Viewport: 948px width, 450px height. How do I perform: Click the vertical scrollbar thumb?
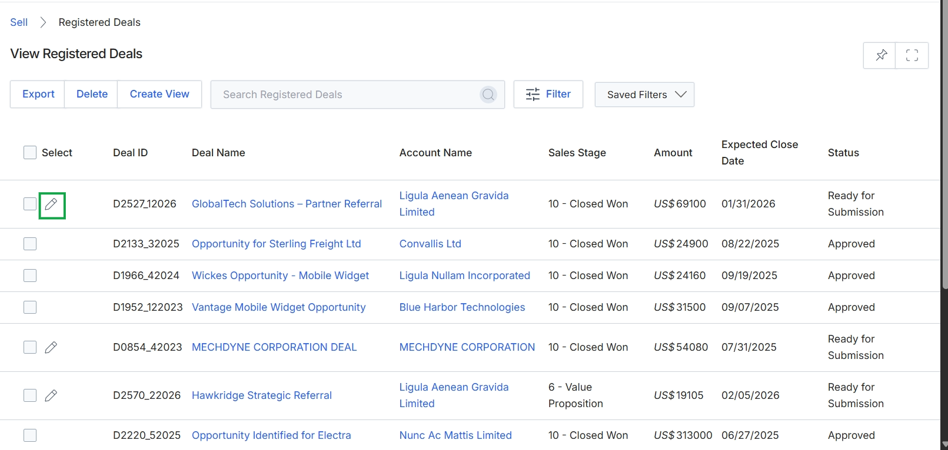click(x=944, y=144)
